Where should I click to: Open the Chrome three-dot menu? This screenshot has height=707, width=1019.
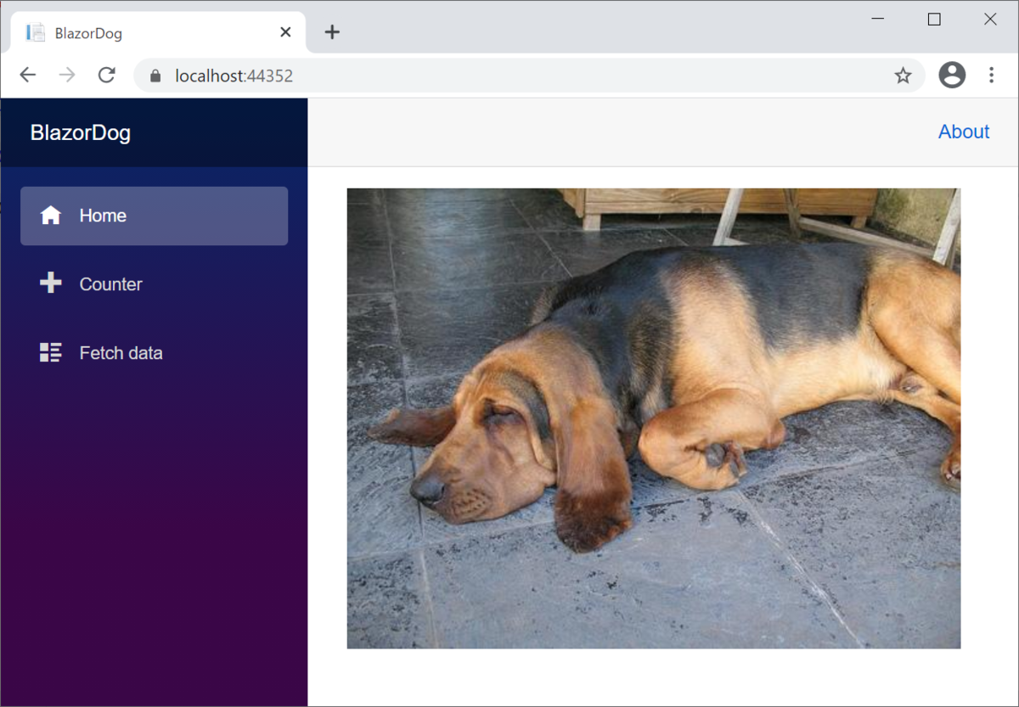pyautogui.click(x=991, y=76)
